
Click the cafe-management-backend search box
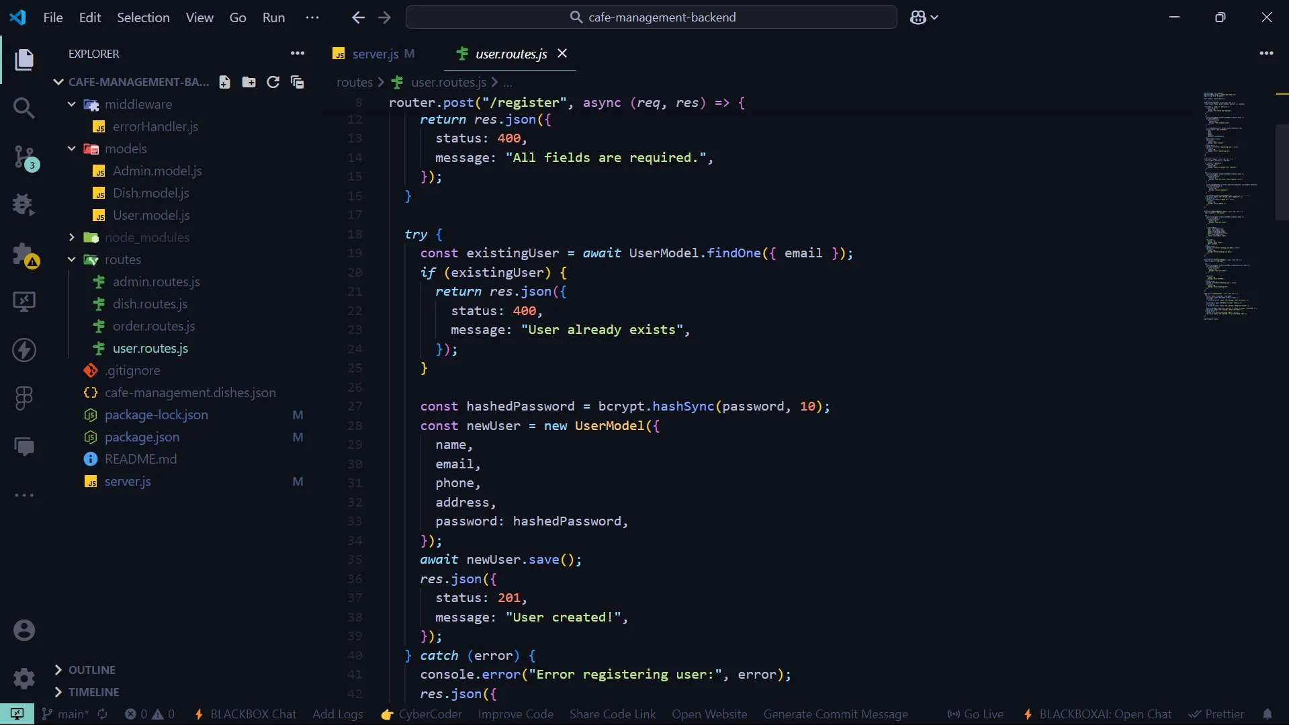[651, 17]
